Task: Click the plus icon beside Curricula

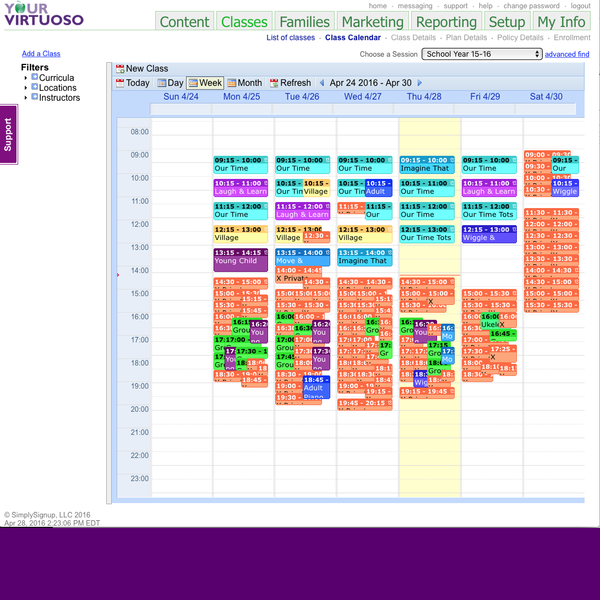Action: click(35, 77)
